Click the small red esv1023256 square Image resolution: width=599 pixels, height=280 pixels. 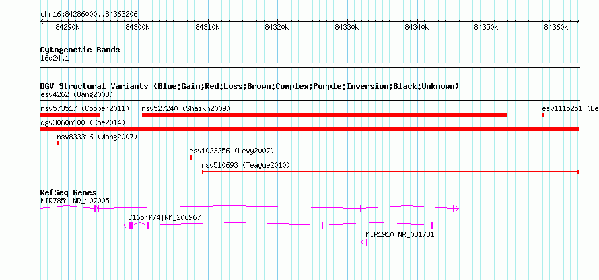click(x=191, y=157)
